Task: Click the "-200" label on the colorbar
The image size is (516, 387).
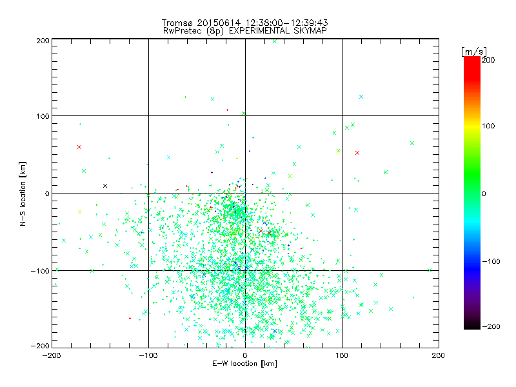Action: 491,326
